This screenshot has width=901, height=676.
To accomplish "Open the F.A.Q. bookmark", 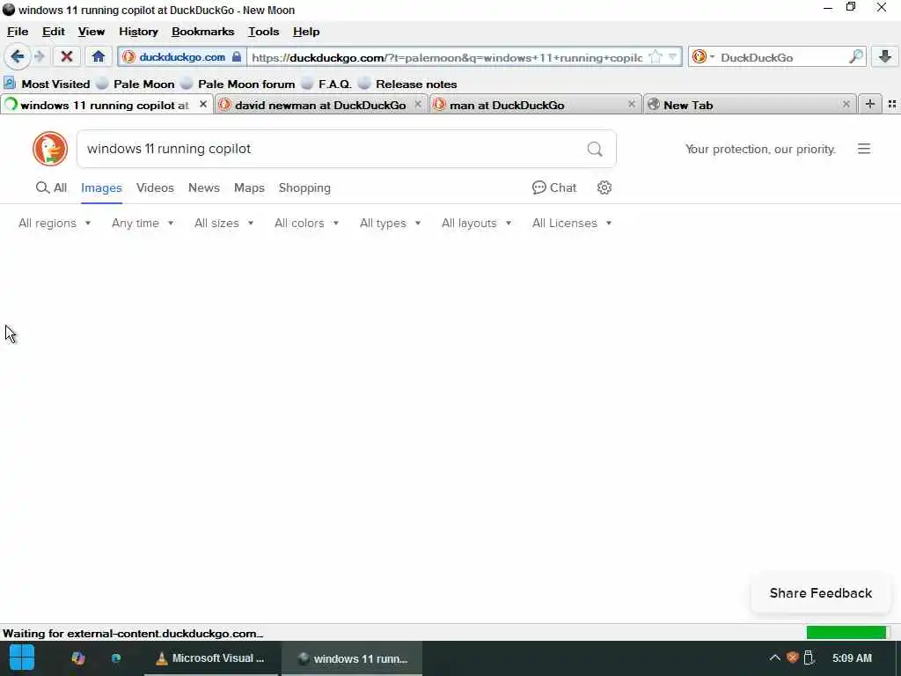I will tap(327, 84).
